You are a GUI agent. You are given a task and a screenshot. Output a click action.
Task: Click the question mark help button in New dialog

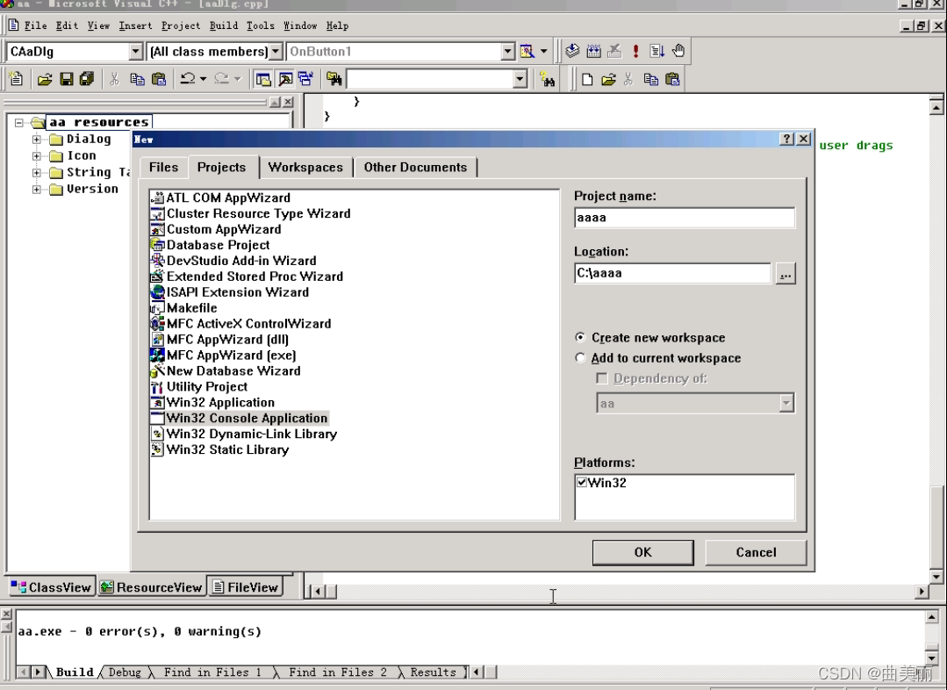(x=786, y=139)
